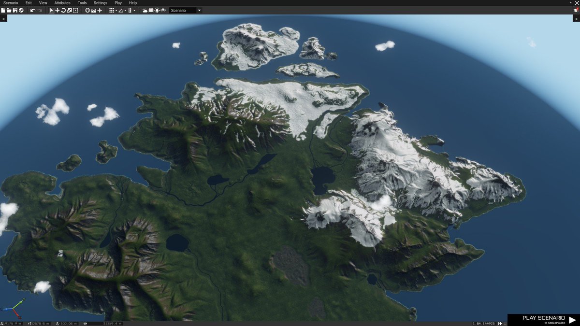Redo the last undone action
Screen dimensions: 580x326
(x=40, y=10)
